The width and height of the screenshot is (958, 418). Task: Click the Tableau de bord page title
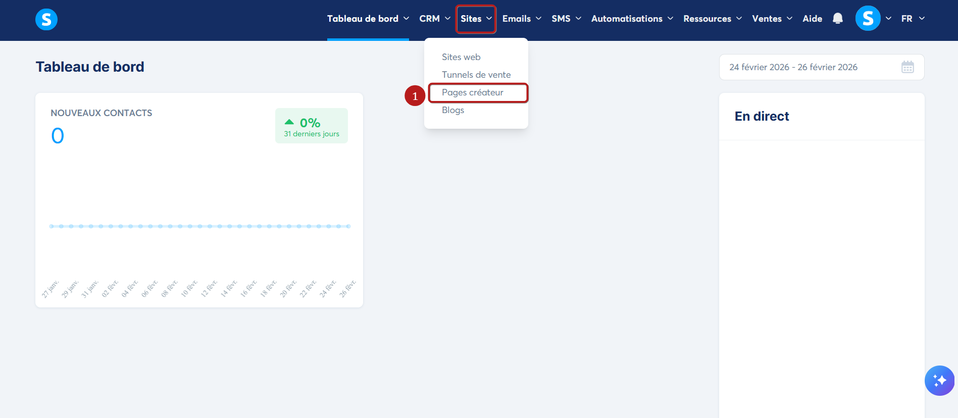click(x=90, y=67)
